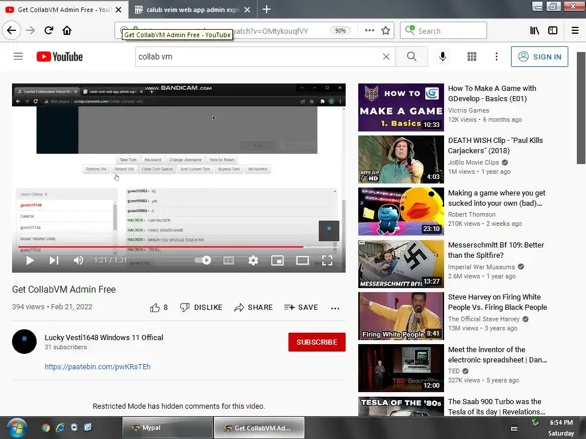Save video to a playlist
Image resolution: width=586 pixels, height=439 pixels.
tap(301, 308)
